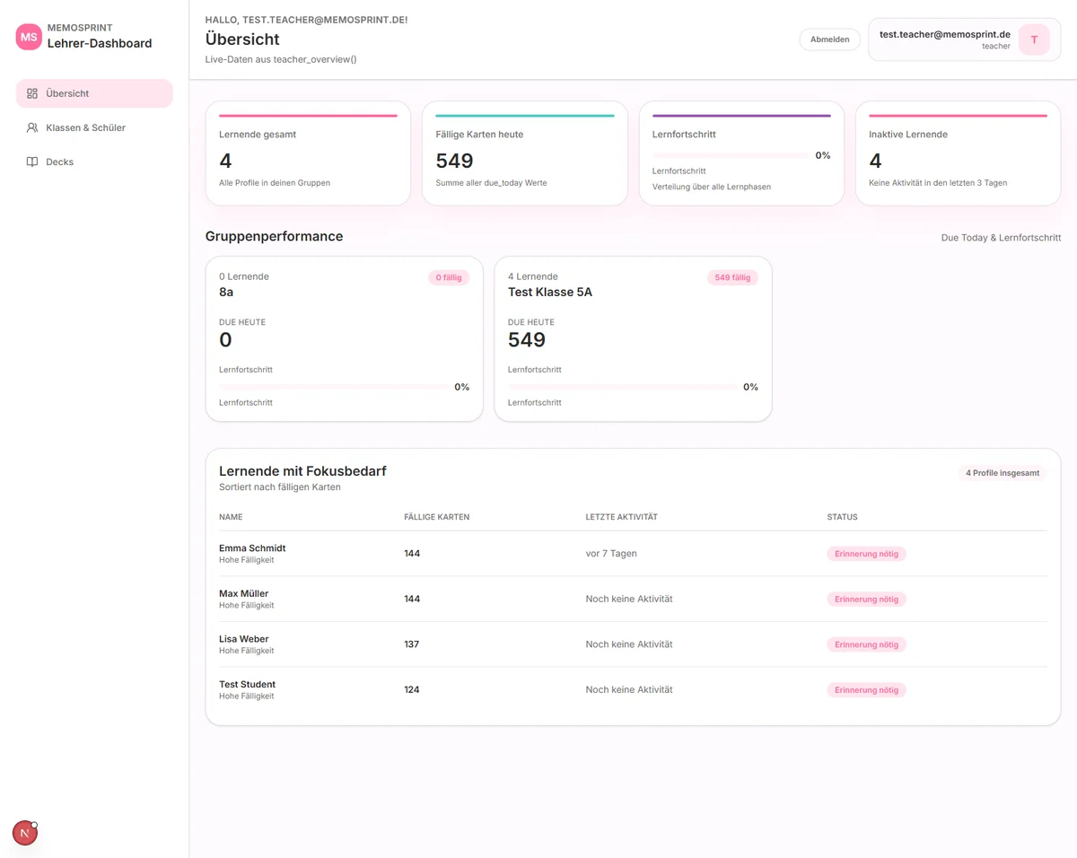1077x858 pixels.
Task: Click the red N widget bottom left
Action: [24, 832]
